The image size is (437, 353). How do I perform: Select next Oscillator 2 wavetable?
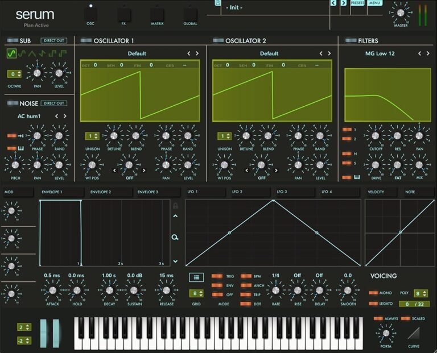click(329, 53)
